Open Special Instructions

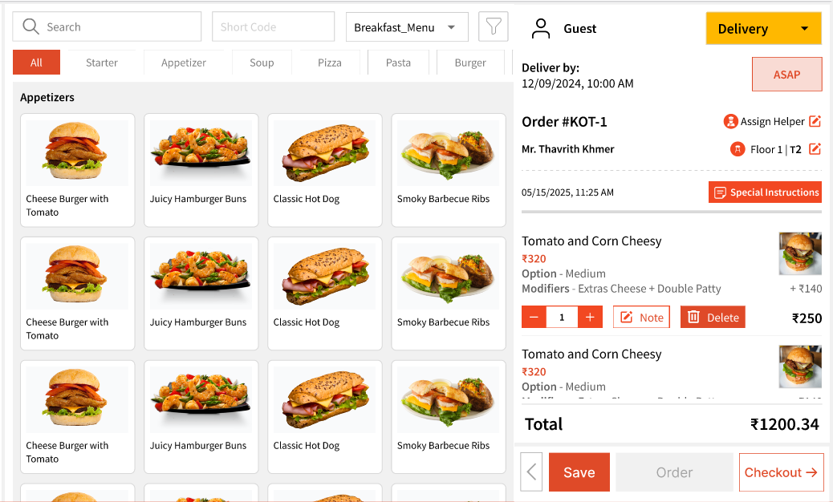point(765,192)
